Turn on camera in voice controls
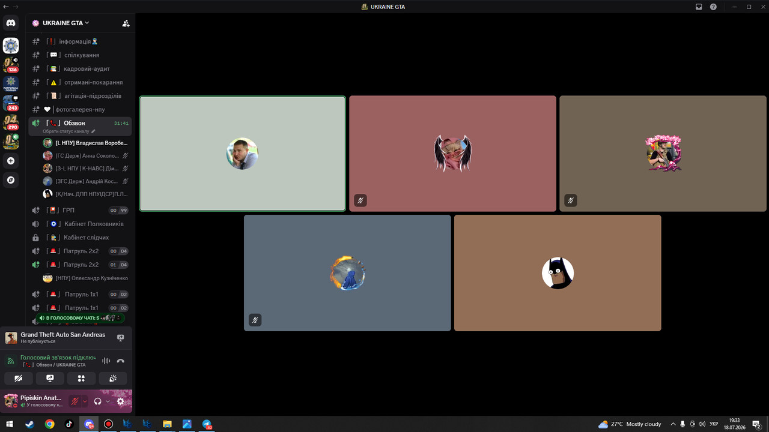Viewport: 769px width, 432px height. coord(19,378)
